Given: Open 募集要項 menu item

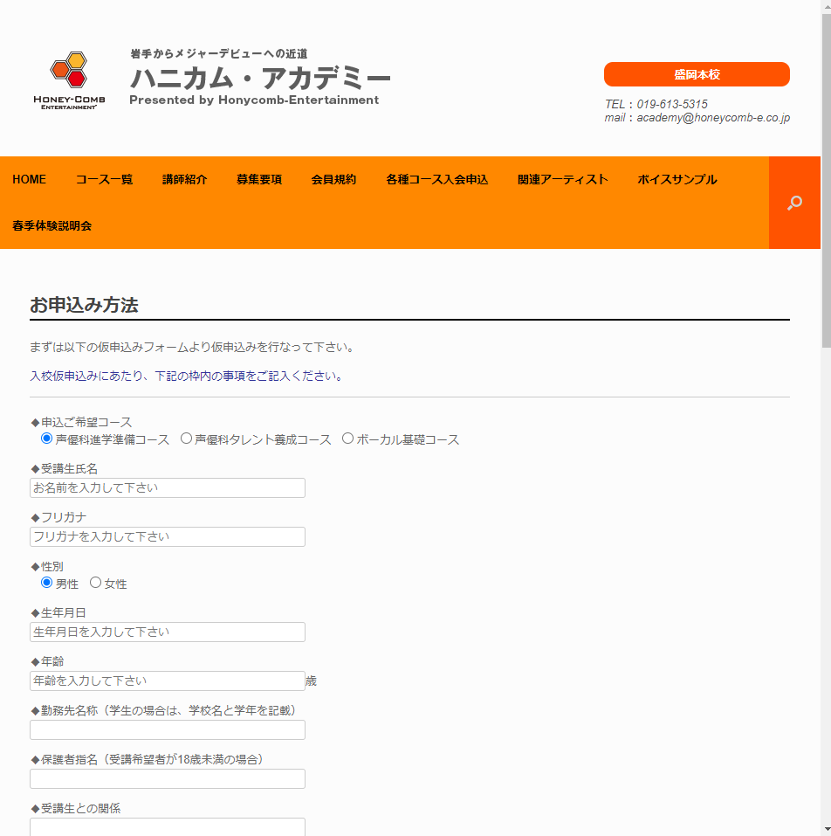Looking at the screenshot, I should coord(259,180).
